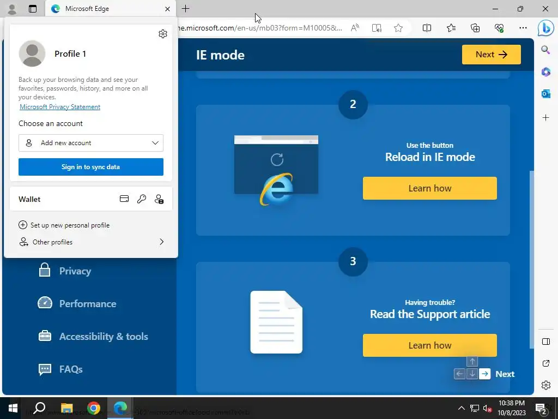558x419 pixels.
Task: Expand the Add new account dropdown
Action: [x=91, y=143]
